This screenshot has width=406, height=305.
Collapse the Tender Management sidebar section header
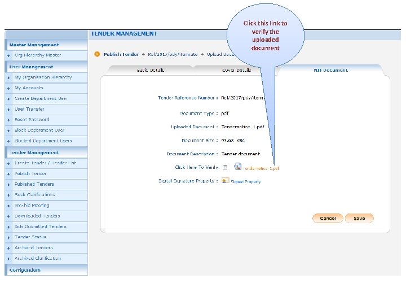point(46,152)
